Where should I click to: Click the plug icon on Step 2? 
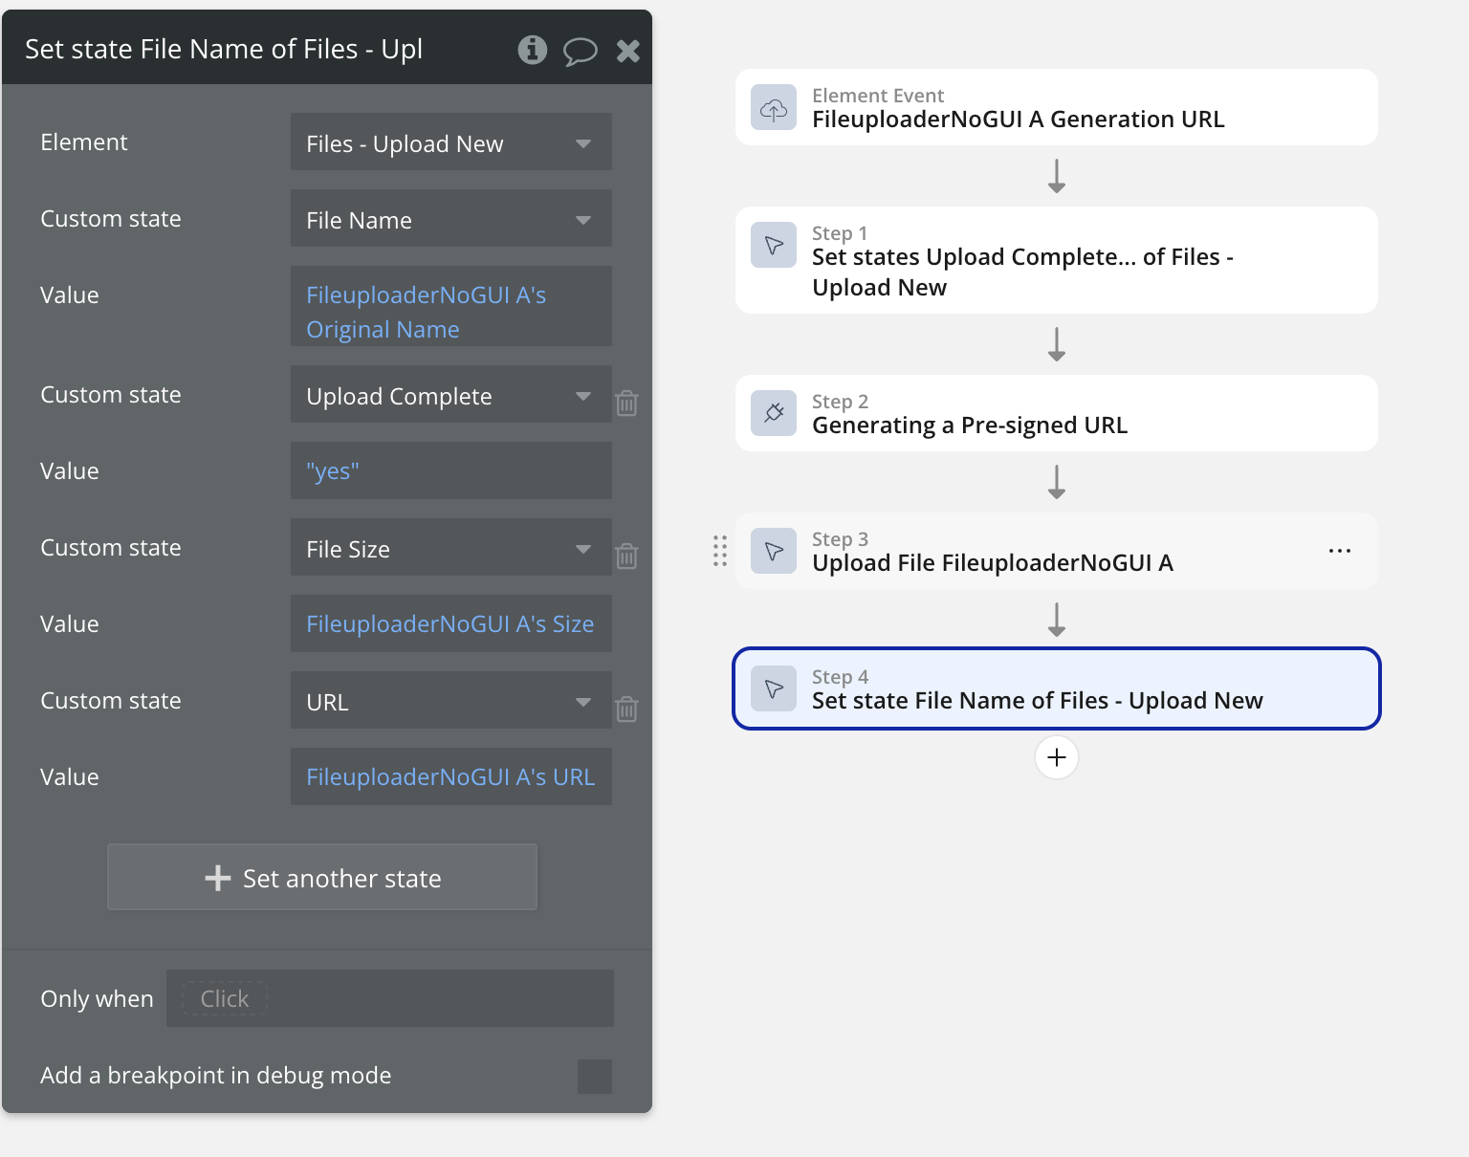click(774, 413)
